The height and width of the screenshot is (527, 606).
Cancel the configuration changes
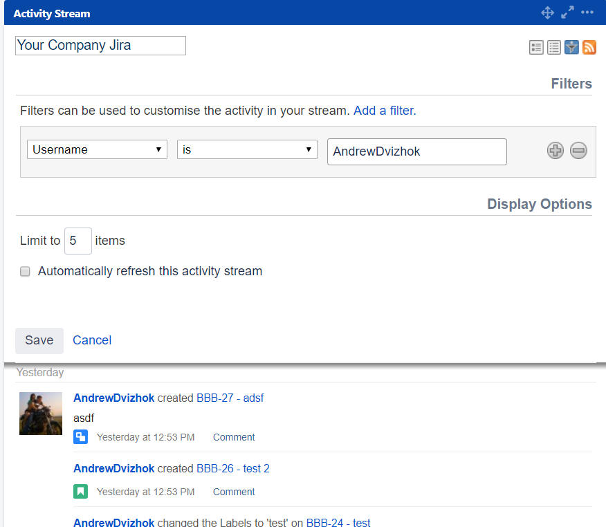tap(92, 340)
